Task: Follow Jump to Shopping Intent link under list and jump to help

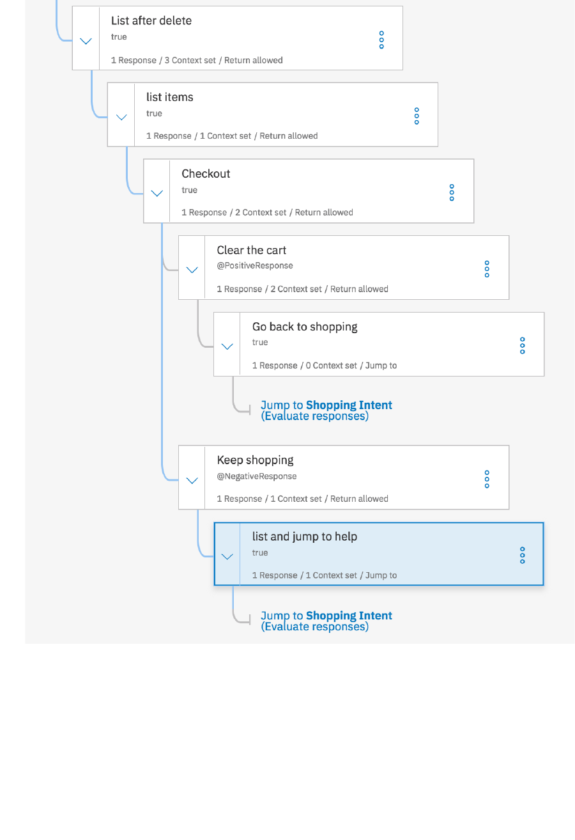Action: [326, 621]
